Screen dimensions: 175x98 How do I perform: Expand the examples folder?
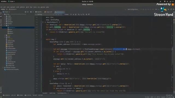[5, 22]
